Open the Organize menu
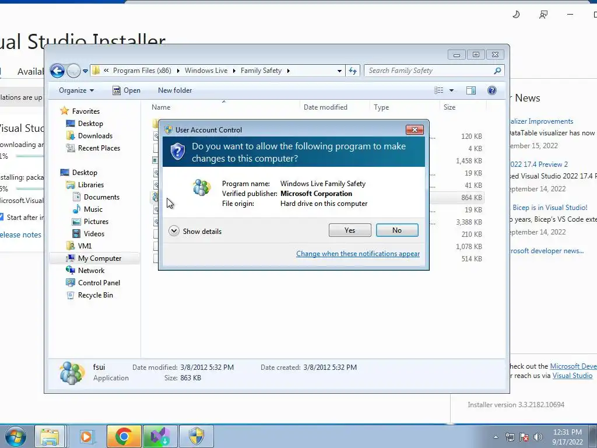Viewport: 597px width, 448px height. point(76,90)
